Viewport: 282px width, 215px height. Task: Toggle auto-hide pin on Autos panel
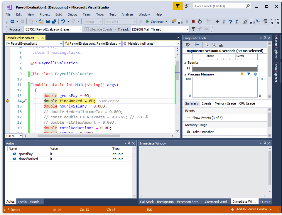click(x=129, y=143)
